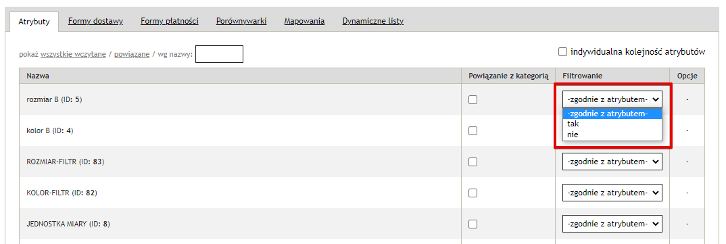Click the active Atrybuty tab
Screen dimensions: 726x244
tap(34, 22)
